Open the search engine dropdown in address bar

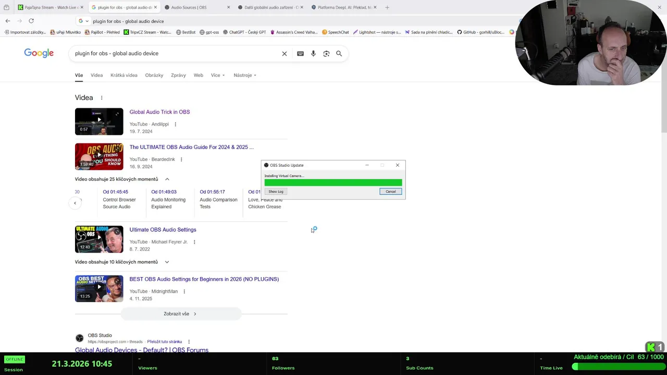pyautogui.click(x=83, y=21)
